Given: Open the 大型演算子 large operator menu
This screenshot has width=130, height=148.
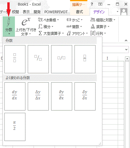Looking at the screenshot, I should pyautogui.click(x=51, y=33).
